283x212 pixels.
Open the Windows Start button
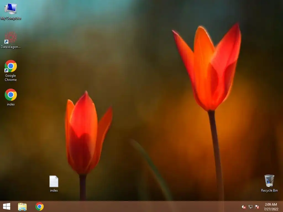click(7, 206)
